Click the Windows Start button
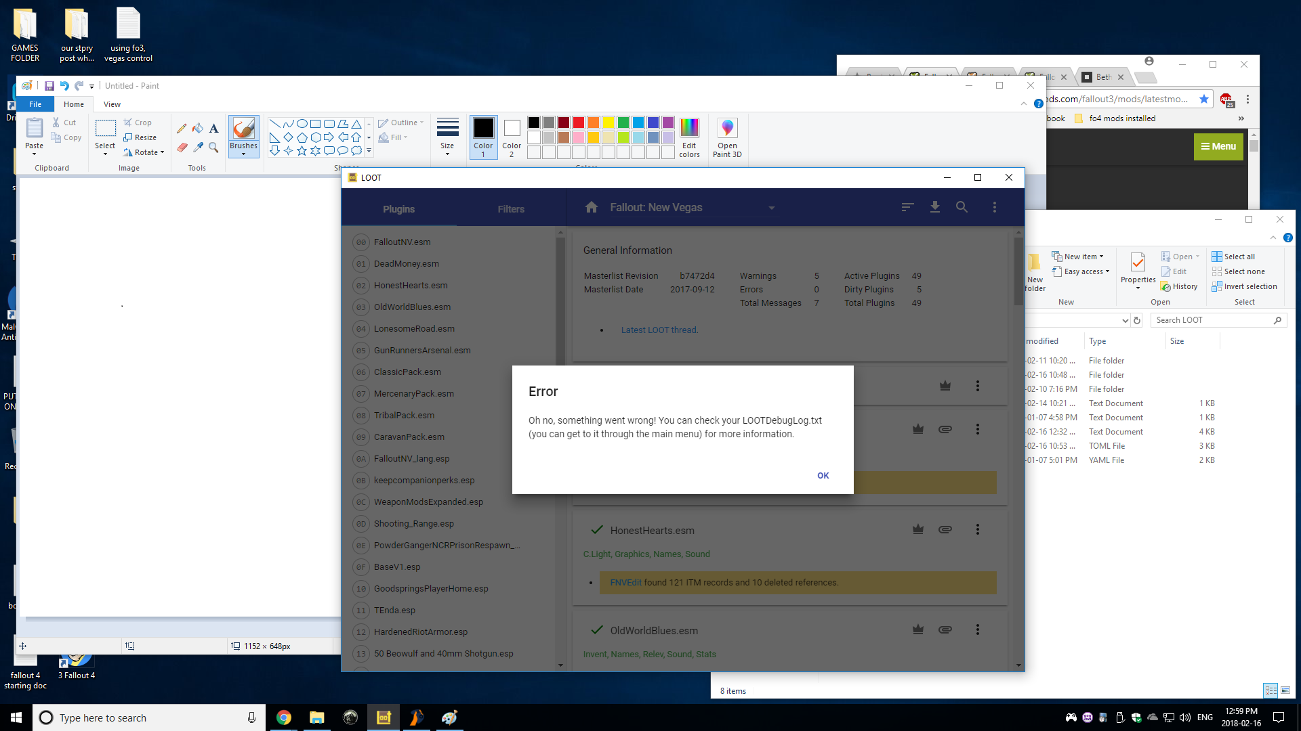 pyautogui.click(x=16, y=717)
